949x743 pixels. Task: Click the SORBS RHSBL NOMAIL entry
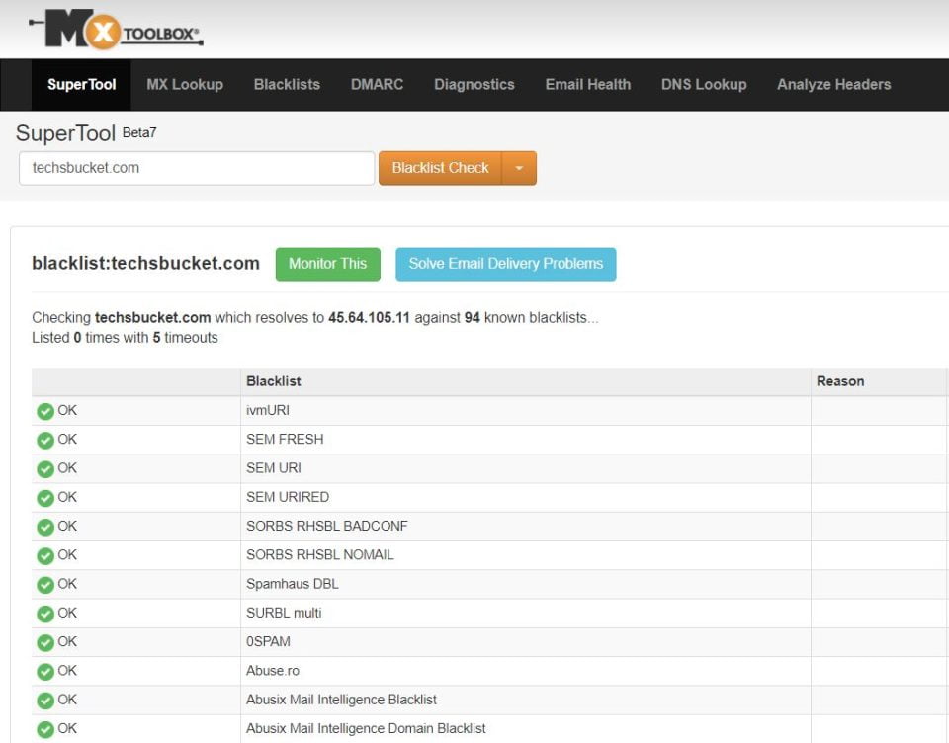coord(319,555)
